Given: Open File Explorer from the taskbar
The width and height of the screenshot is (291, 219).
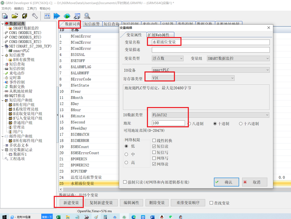Looking at the screenshot, I should point(68,217).
